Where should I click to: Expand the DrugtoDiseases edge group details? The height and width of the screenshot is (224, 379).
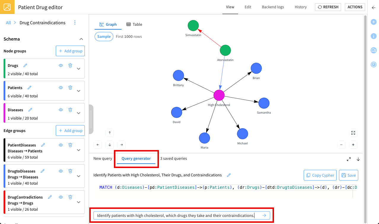point(79,176)
